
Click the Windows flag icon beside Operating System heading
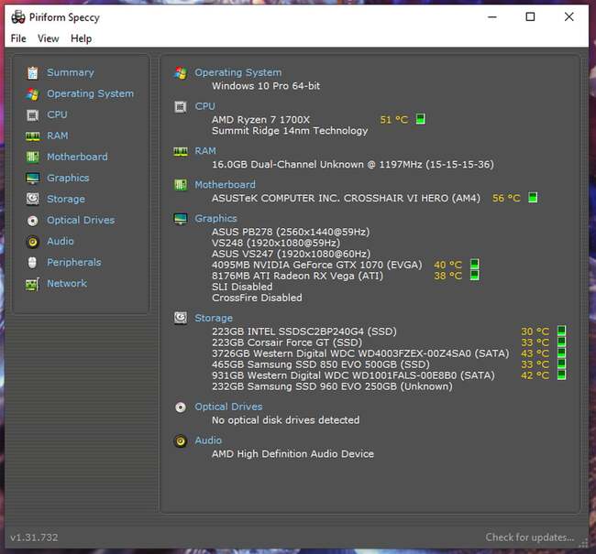pos(181,72)
